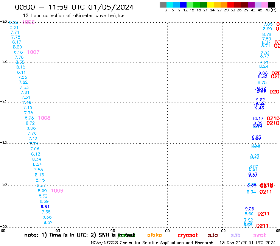Click the pink pass number 1009
Image resolution: width=280 pixels, height=246 pixels.
tap(57, 191)
